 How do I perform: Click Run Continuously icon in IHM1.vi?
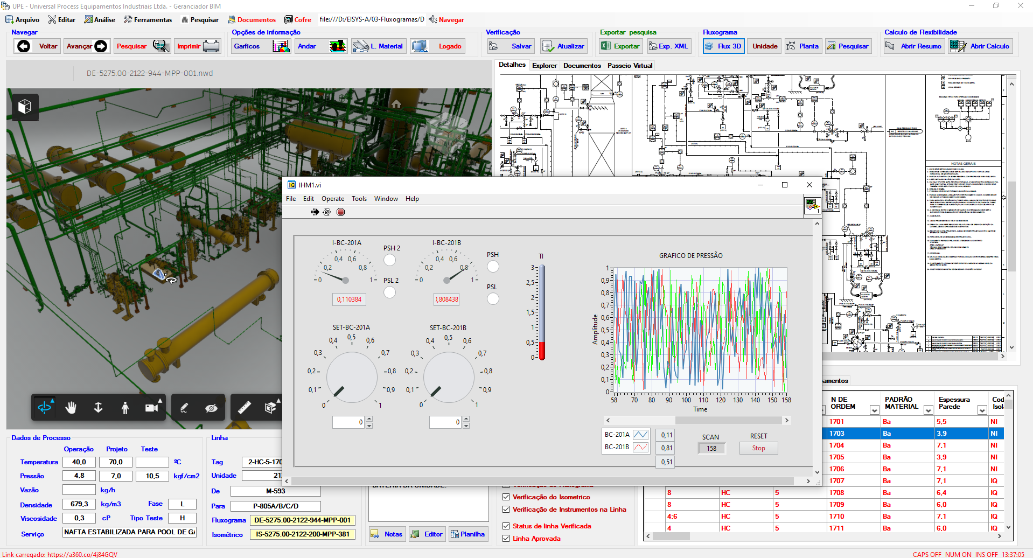point(327,212)
